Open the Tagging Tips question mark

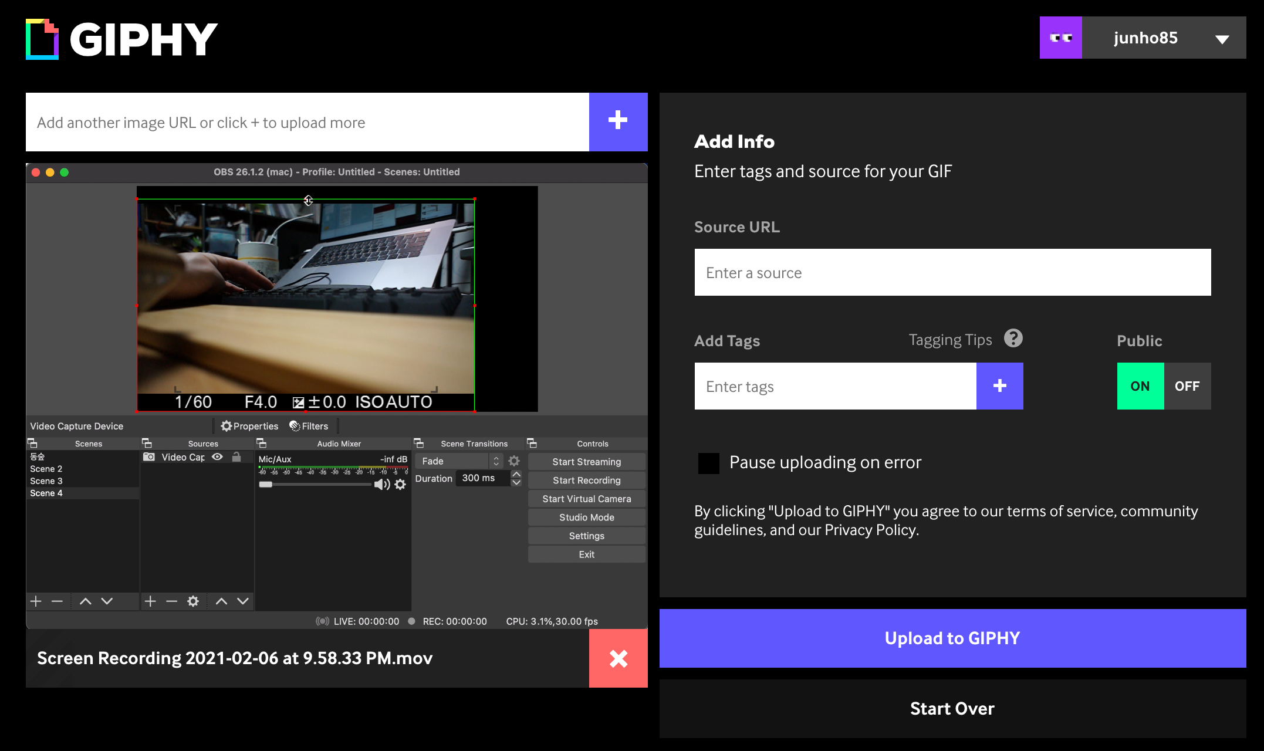[x=1013, y=339]
